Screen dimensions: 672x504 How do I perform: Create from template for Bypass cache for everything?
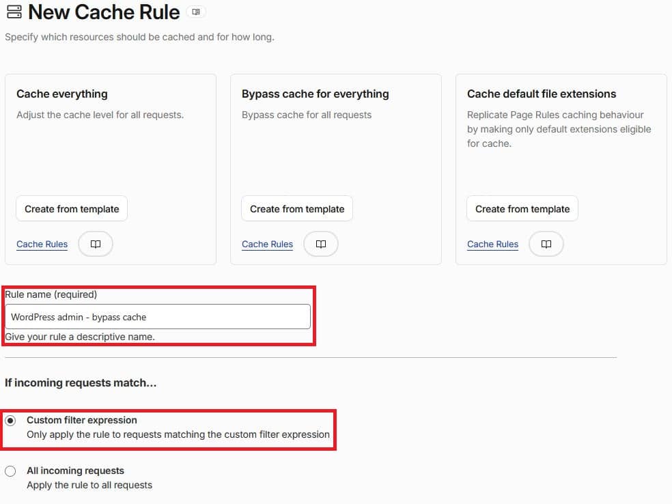point(297,209)
